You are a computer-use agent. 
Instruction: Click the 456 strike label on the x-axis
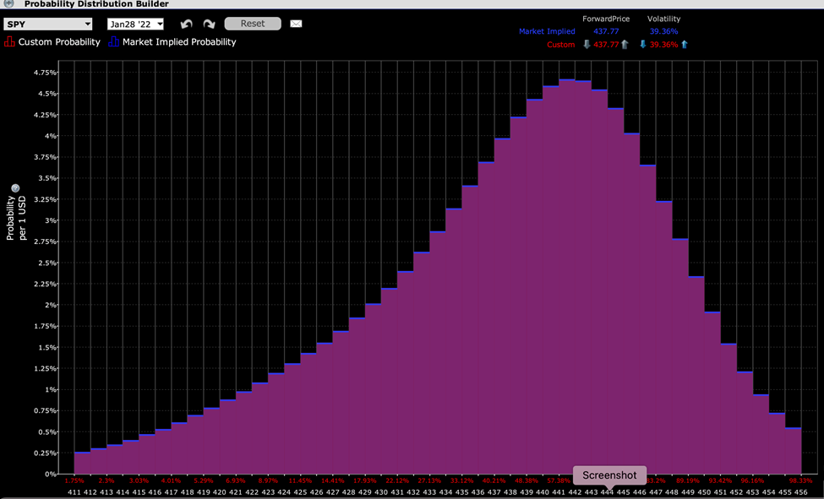point(800,492)
